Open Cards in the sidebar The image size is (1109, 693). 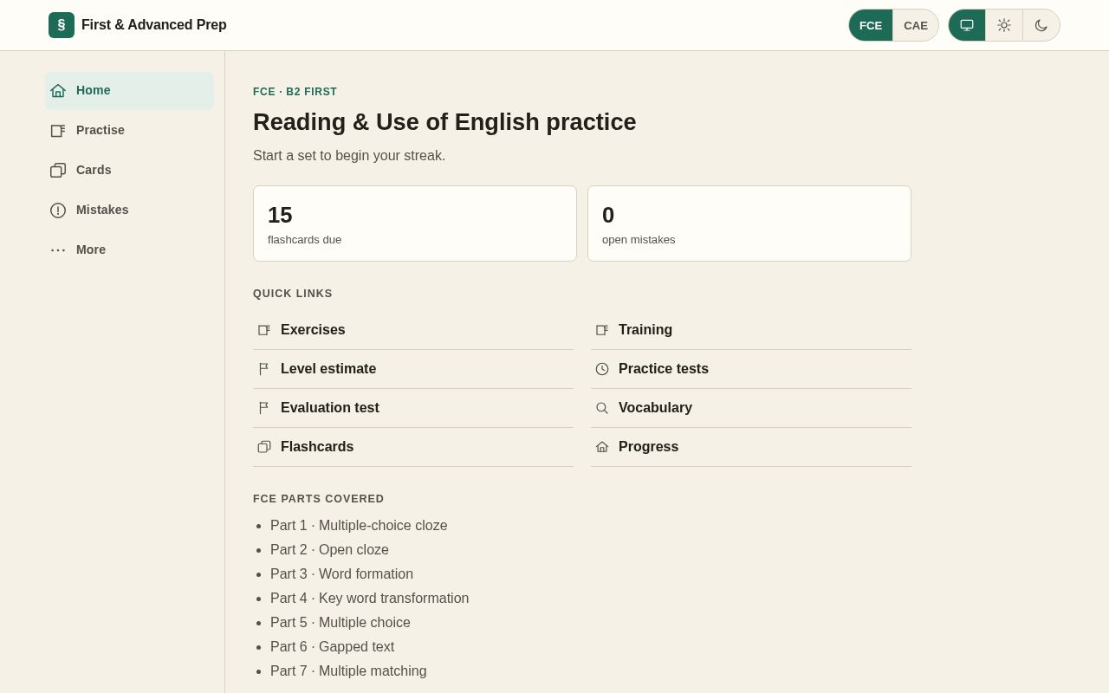pos(129,170)
